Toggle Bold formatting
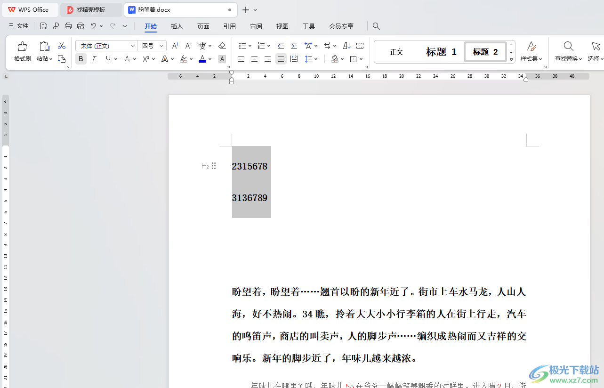The width and height of the screenshot is (604, 388). 81,59
